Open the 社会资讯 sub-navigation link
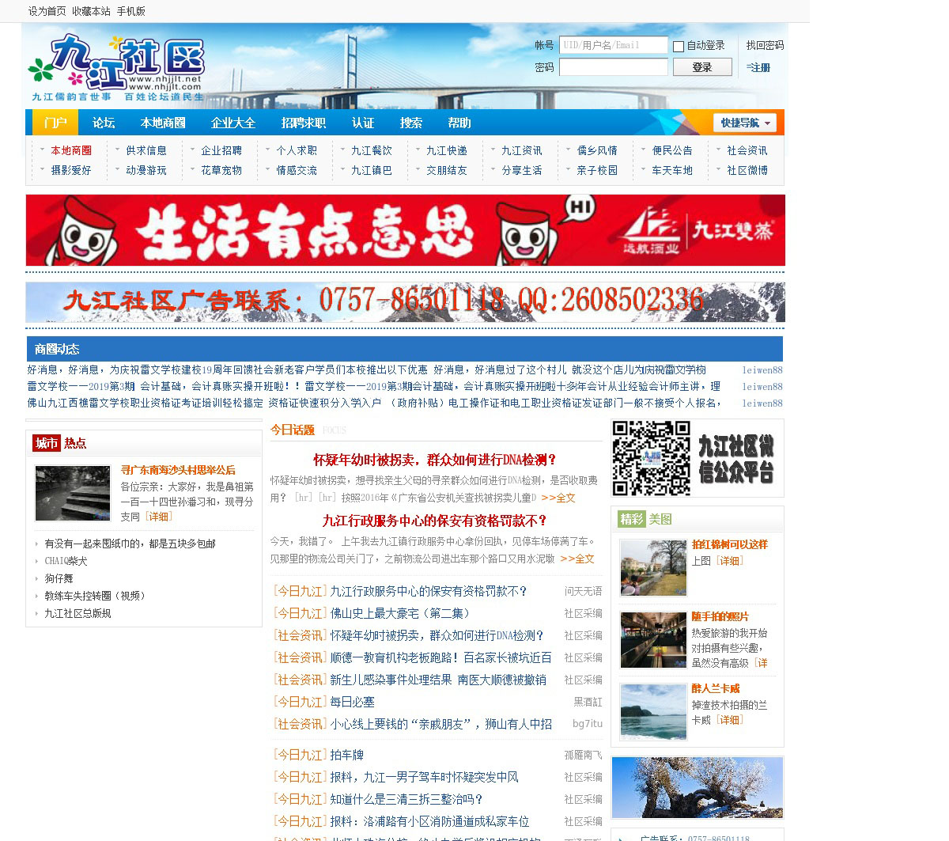The height and width of the screenshot is (841, 949). tap(747, 150)
